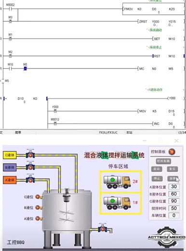Image resolution: width=186 pixels, height=251 pixels.
Task: Click the A液体 pipe valve icon
Action: [x=30, y=179]
